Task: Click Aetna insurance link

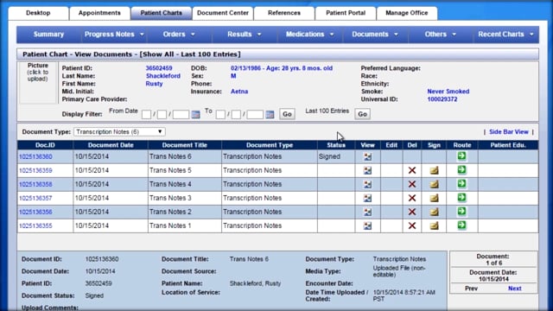Action: pyautogui.click(x=239, y=92)
